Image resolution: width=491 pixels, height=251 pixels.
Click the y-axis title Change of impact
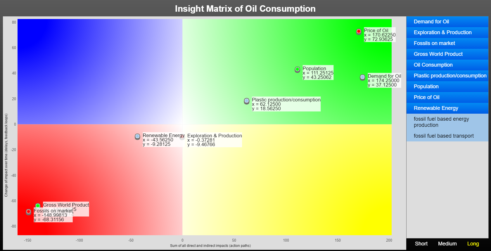(6, 155)
